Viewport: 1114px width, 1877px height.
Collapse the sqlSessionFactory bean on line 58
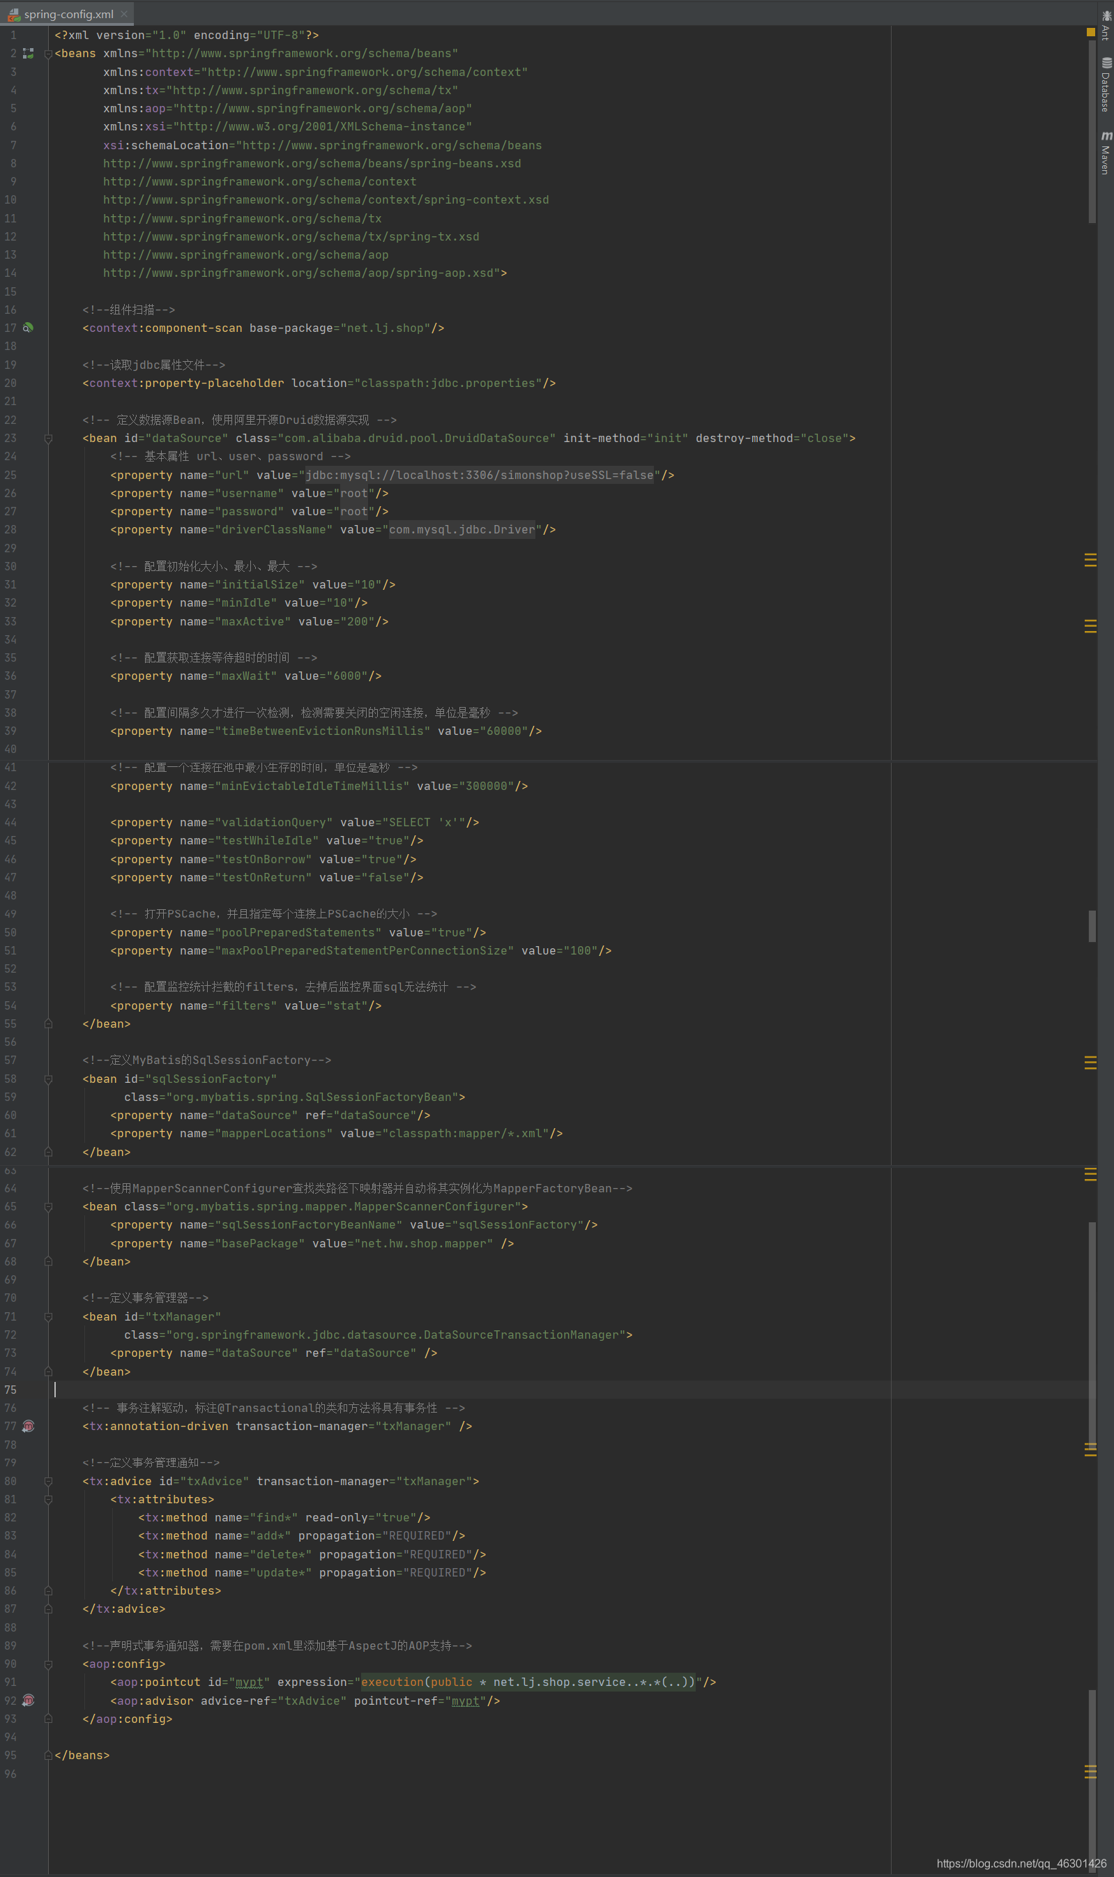tap(48, 1079)
